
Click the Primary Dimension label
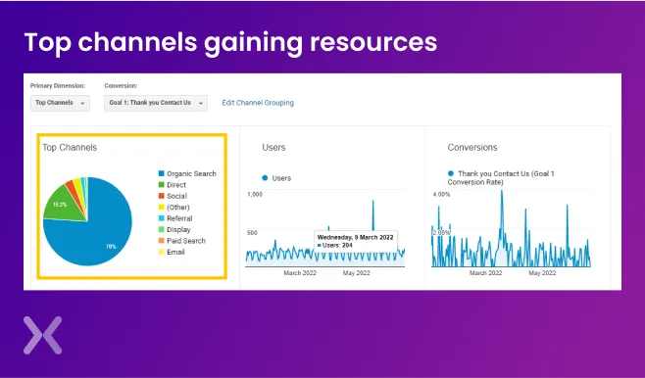pyautogui.click(x=58, y=86)
